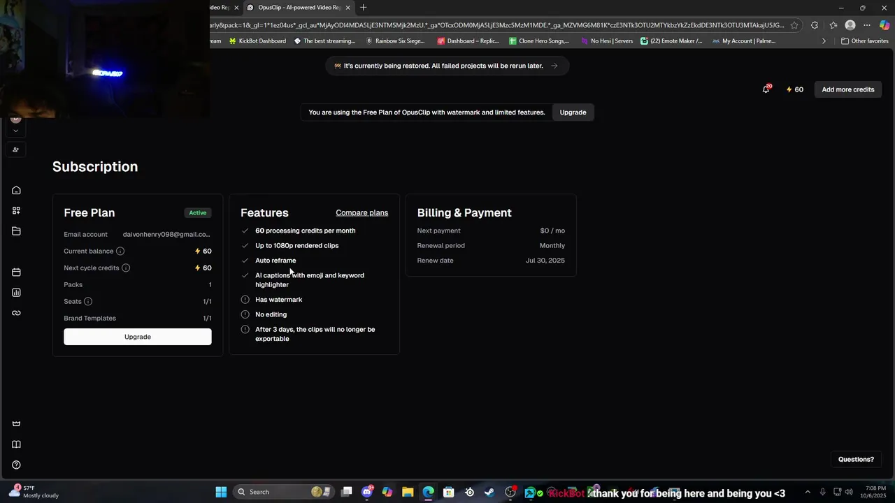Click Up to 1080p rendered clips text
Screen dimensions: 895x503
[x=297, y=245]
